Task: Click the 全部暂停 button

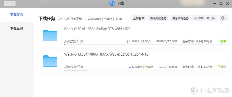Action: (x=139, y=18)
